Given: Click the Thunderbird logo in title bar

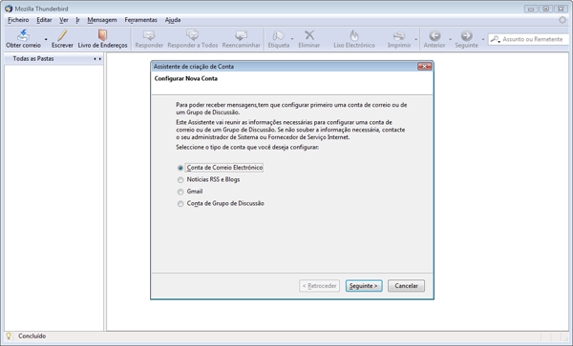Looking at the screenshot, I should [x=9, y=9].
